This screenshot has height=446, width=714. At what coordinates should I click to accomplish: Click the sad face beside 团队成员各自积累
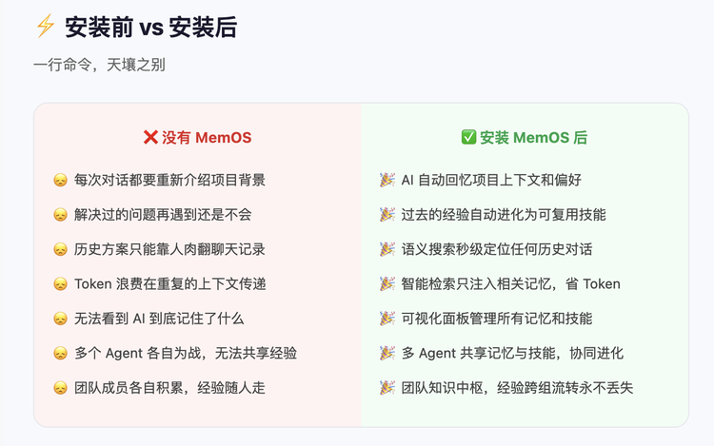[60, 388]
